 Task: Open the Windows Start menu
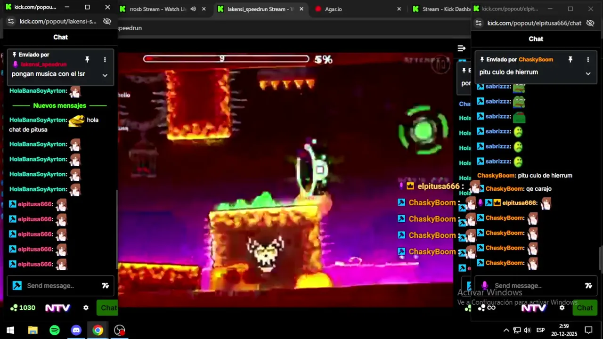(10, 330)
